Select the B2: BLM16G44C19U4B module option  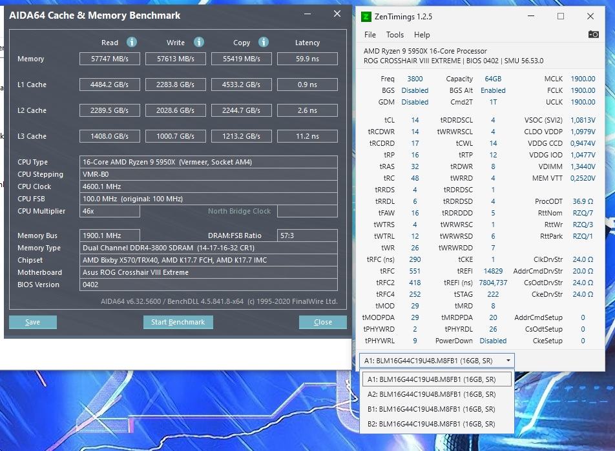[x=437, y=424]
